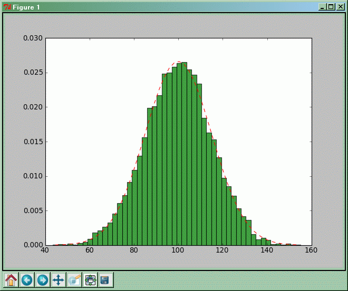Go forward to next view
The image size is (348, 291).
click(43, 280)
